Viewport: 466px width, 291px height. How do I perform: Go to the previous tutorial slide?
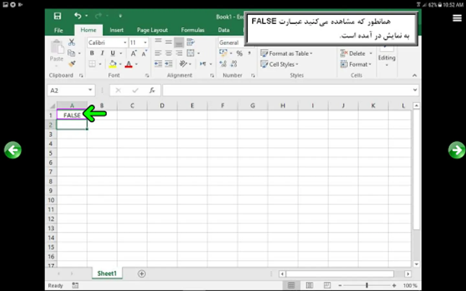point(13,150)
